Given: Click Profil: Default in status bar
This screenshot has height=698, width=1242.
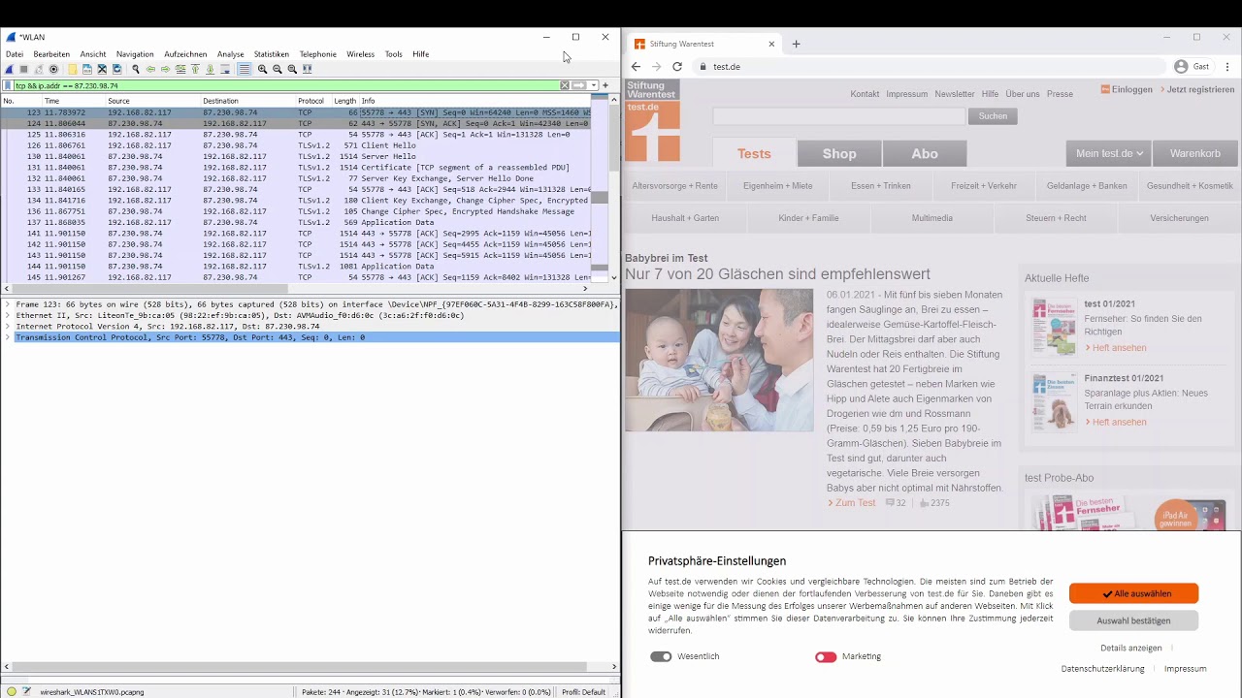Looking at the screenshot, I should click(583, 692).
